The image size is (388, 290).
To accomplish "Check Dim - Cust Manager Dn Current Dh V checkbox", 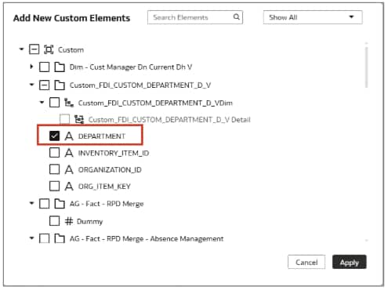I will [44, 67].
